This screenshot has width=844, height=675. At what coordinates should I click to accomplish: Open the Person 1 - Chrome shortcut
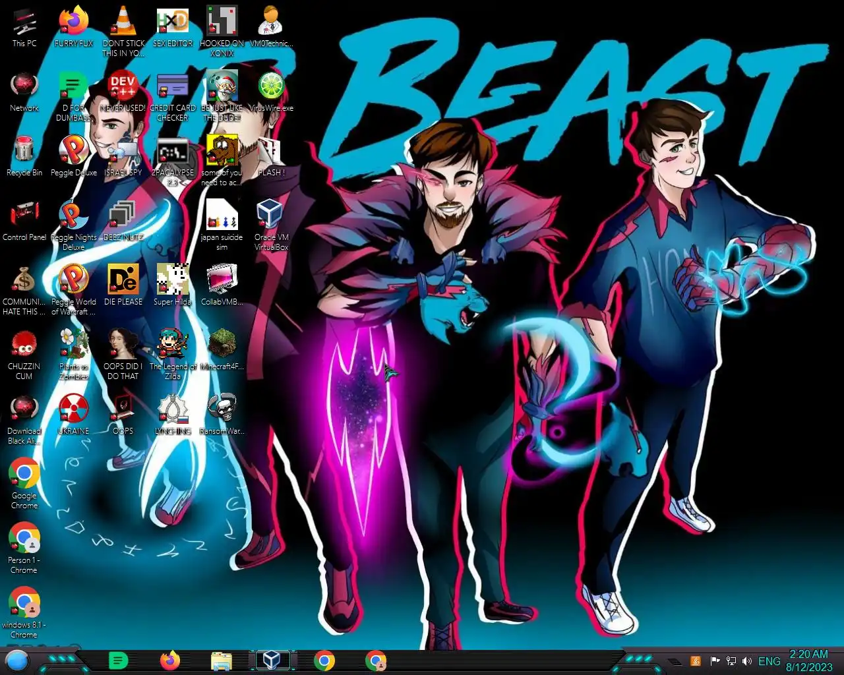click(24, 548)
